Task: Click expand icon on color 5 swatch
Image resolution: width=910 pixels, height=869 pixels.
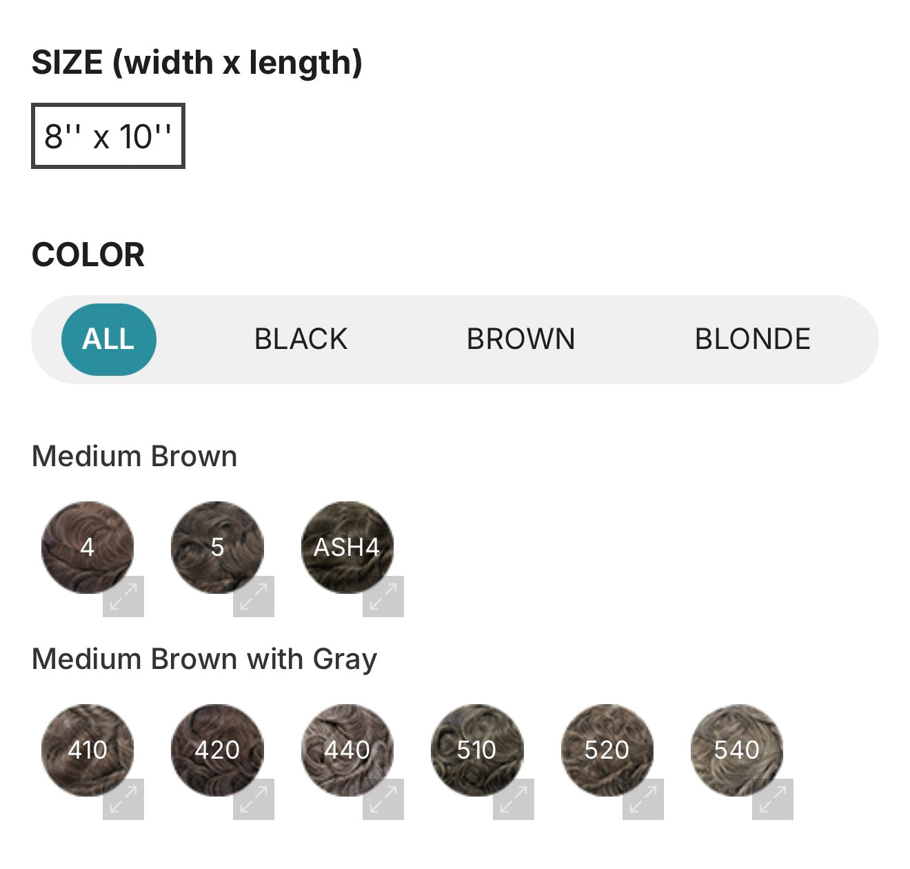Action: 254,596
